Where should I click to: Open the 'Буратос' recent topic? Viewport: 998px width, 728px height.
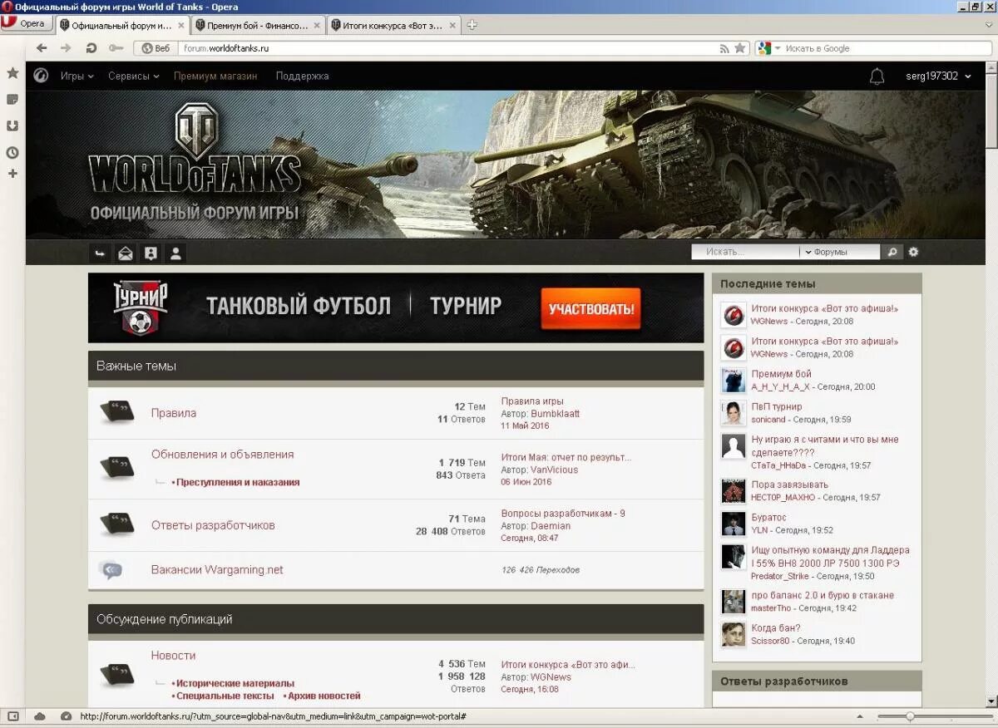(x=768, y=517)
